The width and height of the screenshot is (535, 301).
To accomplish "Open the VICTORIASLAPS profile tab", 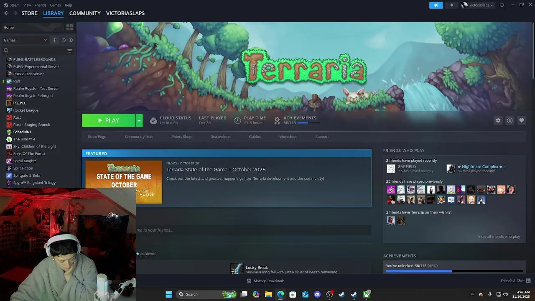I will (125, 13).
